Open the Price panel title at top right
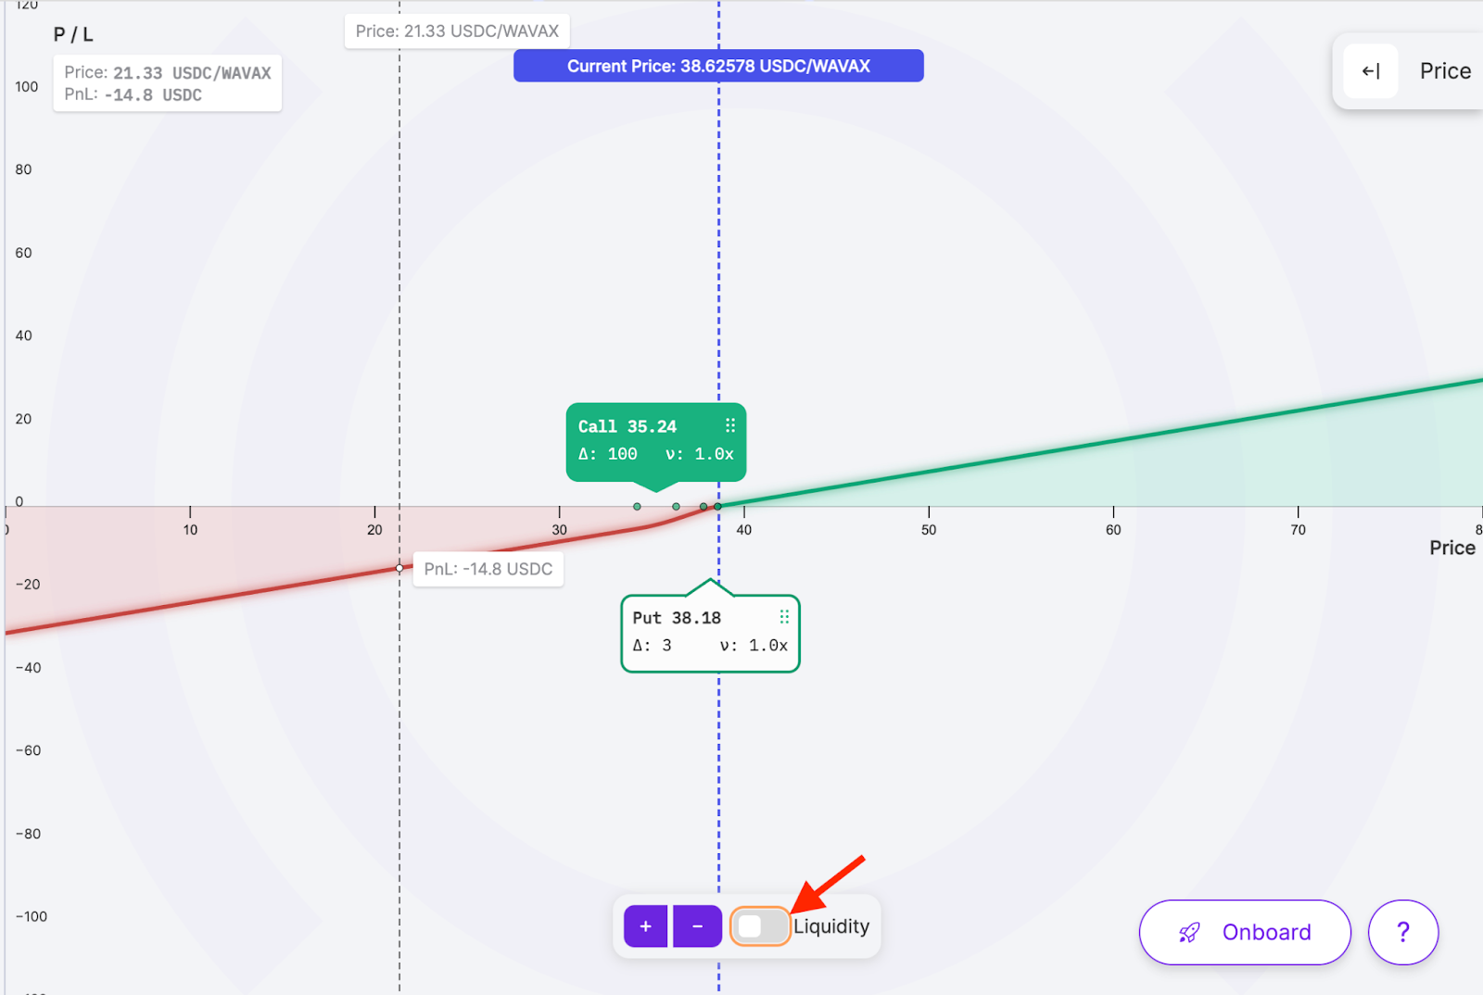The width and height of the screenshot is (1483, 995). pos(1444,71)
